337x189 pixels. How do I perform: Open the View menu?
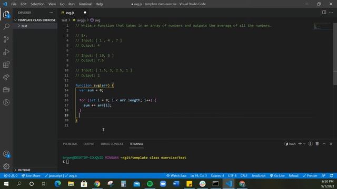52,4
